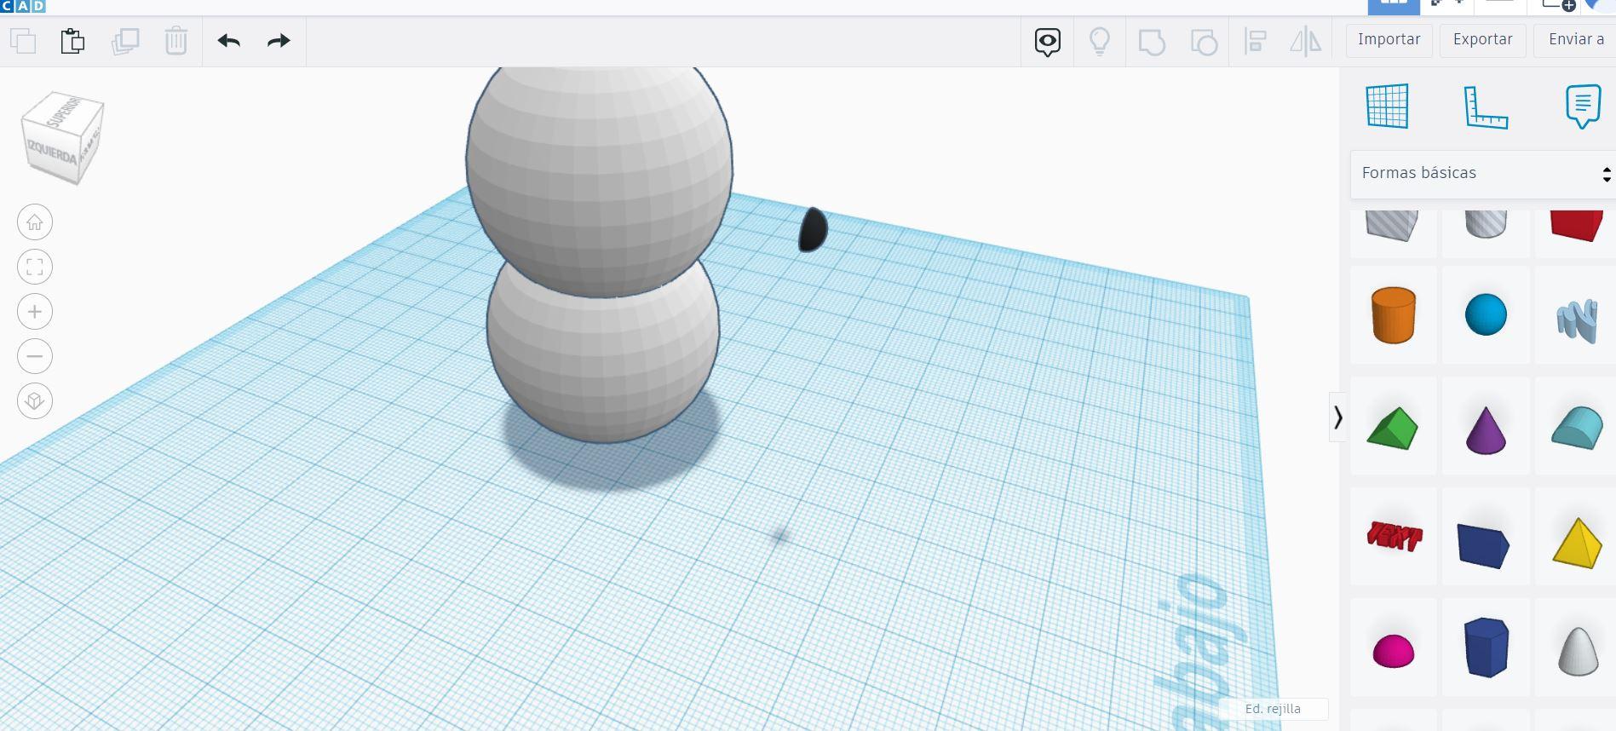The height and width of the screenshot is (731, 1616).
Task: Click the Duplicate and repeat icon
Action: tap(125, 41)
